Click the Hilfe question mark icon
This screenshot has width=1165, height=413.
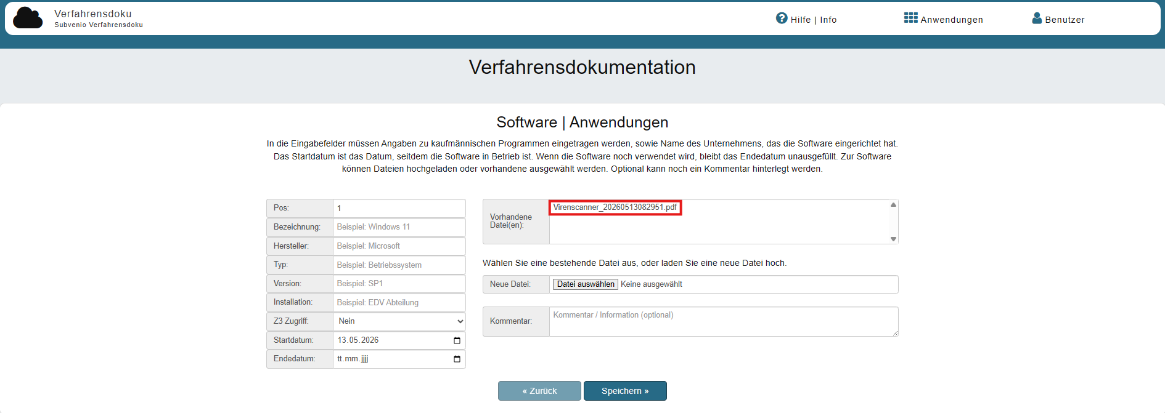(782, 18)
